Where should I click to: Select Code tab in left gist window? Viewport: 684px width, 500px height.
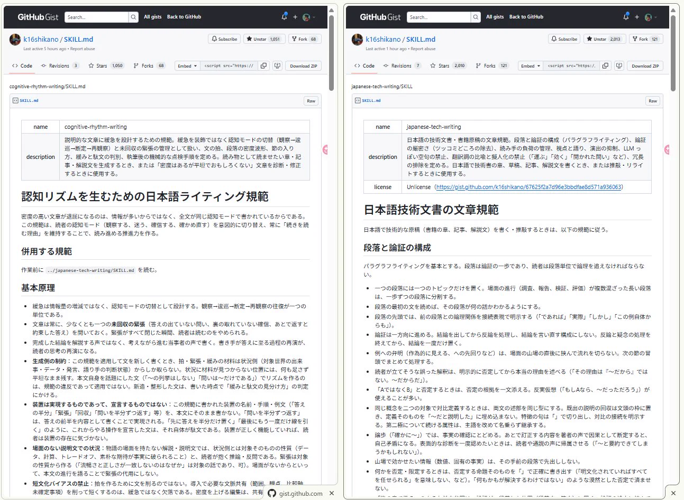(x=22, y=66)
